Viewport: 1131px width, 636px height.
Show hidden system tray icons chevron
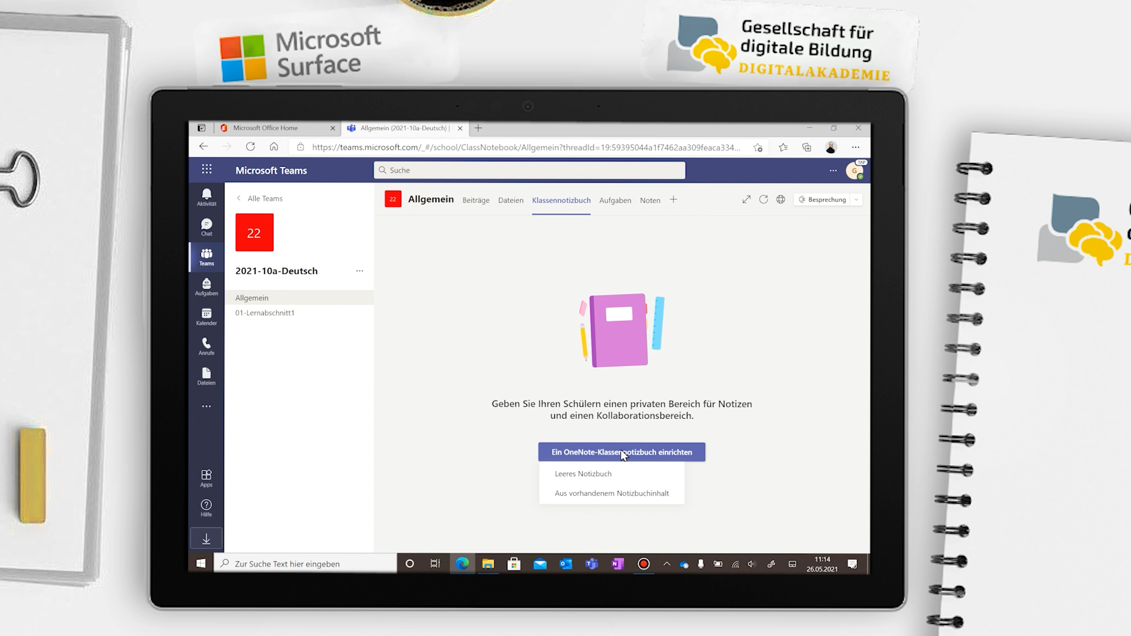(x=667, y=564)
